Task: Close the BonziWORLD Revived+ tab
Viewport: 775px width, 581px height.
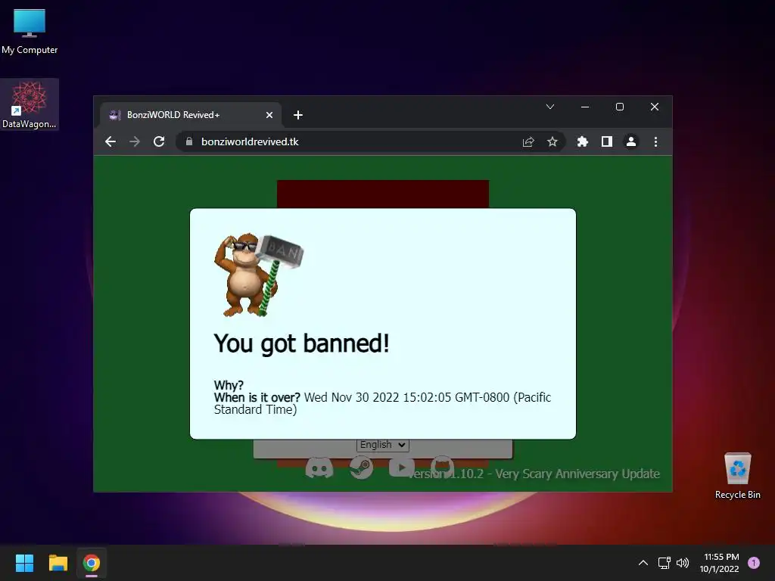Action: tap(269, 115)
